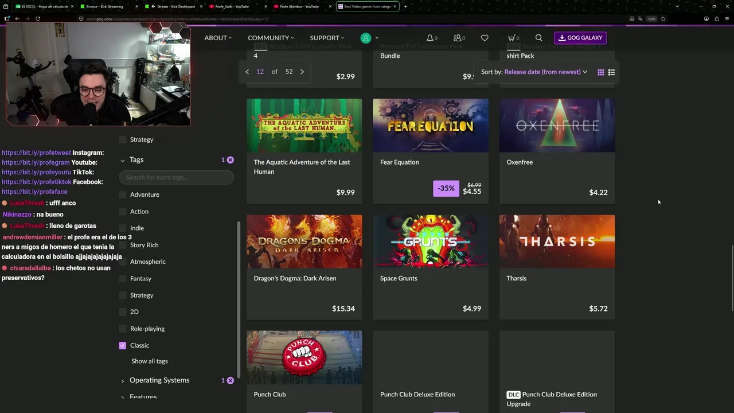
Task: Check the 2D tag checkbox
Action: pyautogui.click(x=122, y=312)
